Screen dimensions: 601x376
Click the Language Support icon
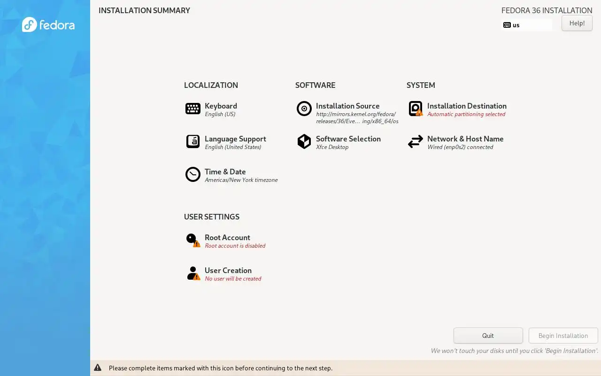click(193, 141)
